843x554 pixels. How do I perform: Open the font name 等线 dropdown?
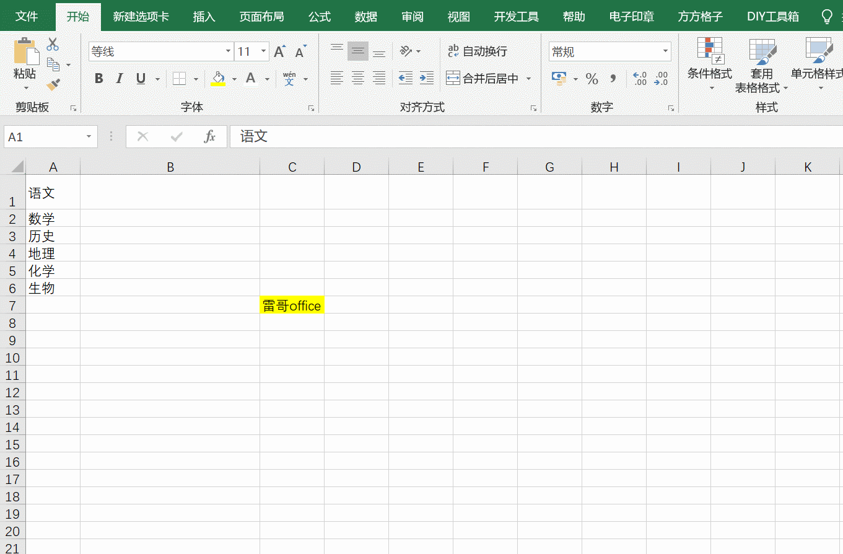coord(228,51)
